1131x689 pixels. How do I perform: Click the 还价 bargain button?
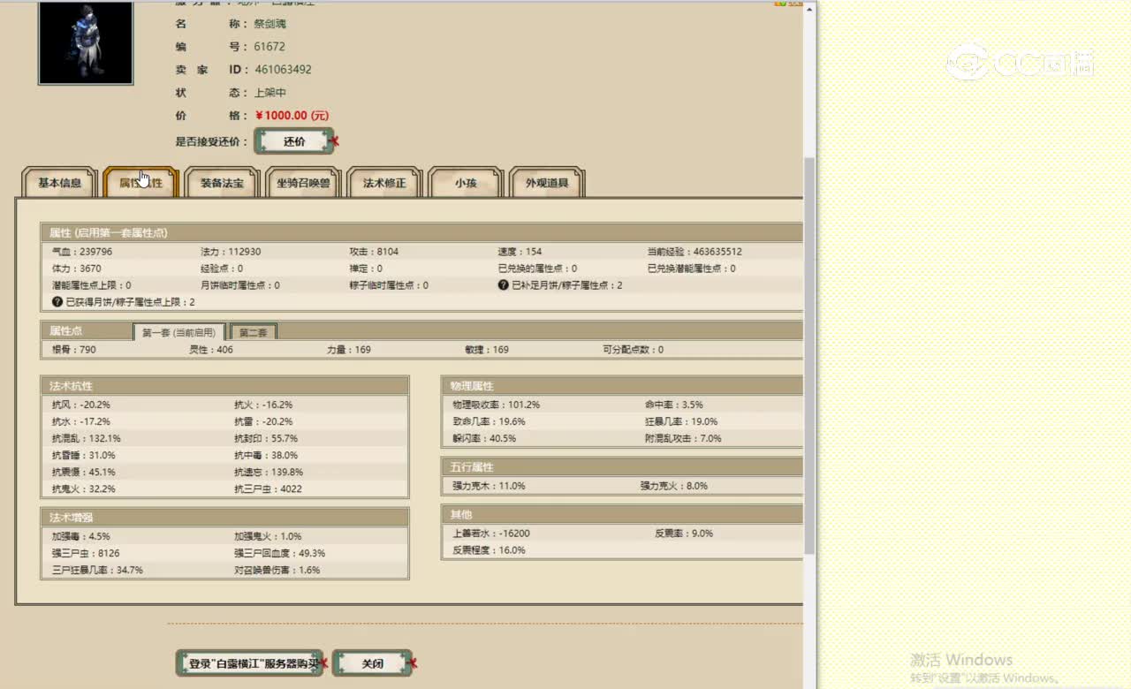click(x=294, y=141)
